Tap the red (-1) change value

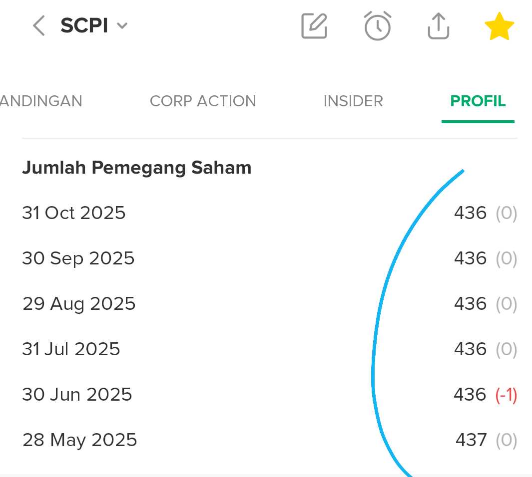[506, 395]
